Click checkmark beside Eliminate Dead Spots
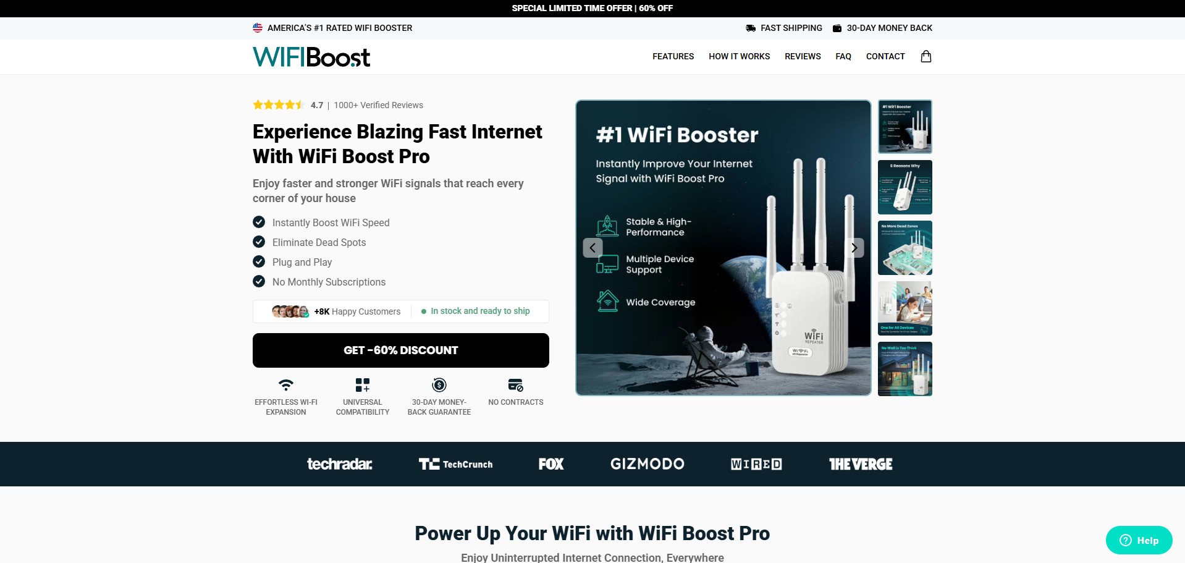Viewport: 1185px width, 563px height. pyautogui.click(x=259, y=242)
